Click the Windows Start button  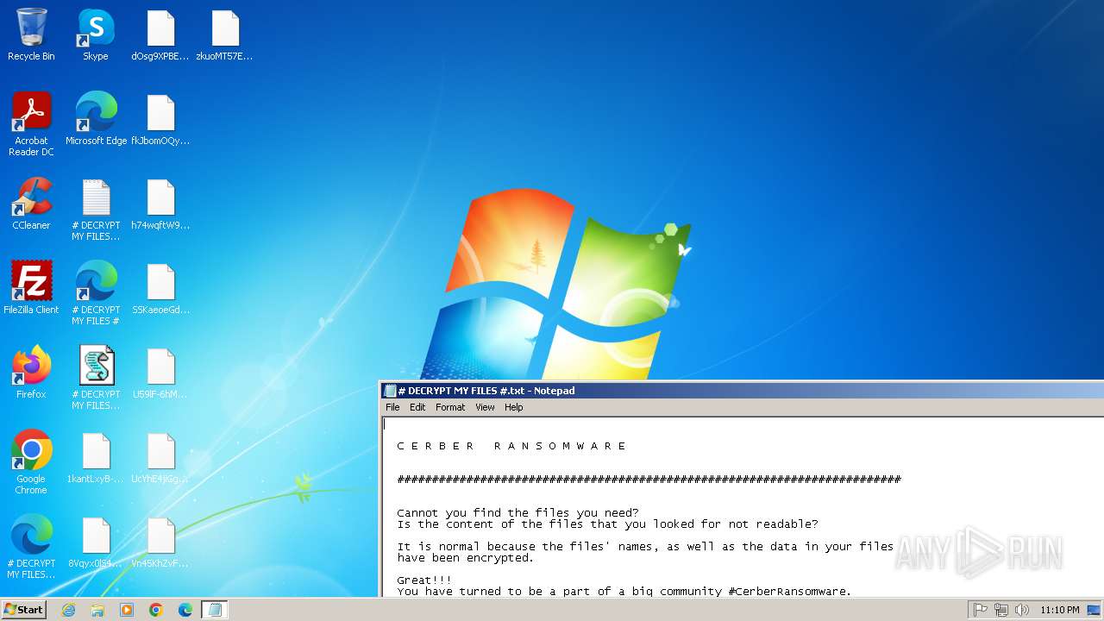point(23,610)
